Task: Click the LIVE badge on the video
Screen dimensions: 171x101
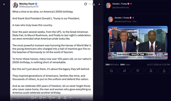Action: pos(115,28)
